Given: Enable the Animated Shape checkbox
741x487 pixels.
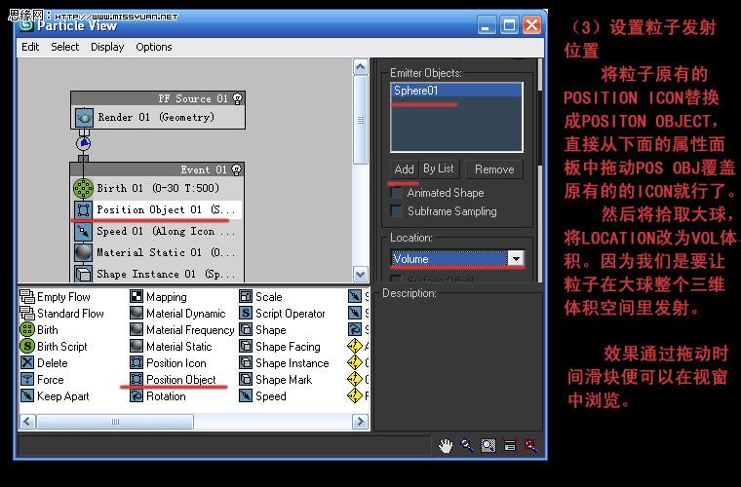Looking at the screenshot, I should point(396,193).
